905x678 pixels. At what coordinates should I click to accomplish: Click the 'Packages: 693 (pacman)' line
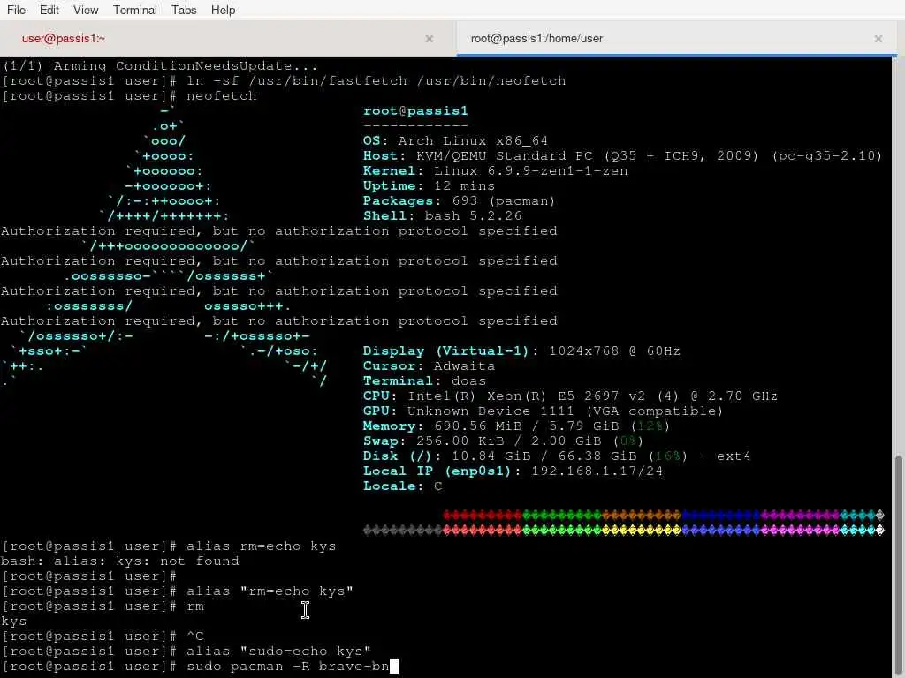tap(459, 200)
